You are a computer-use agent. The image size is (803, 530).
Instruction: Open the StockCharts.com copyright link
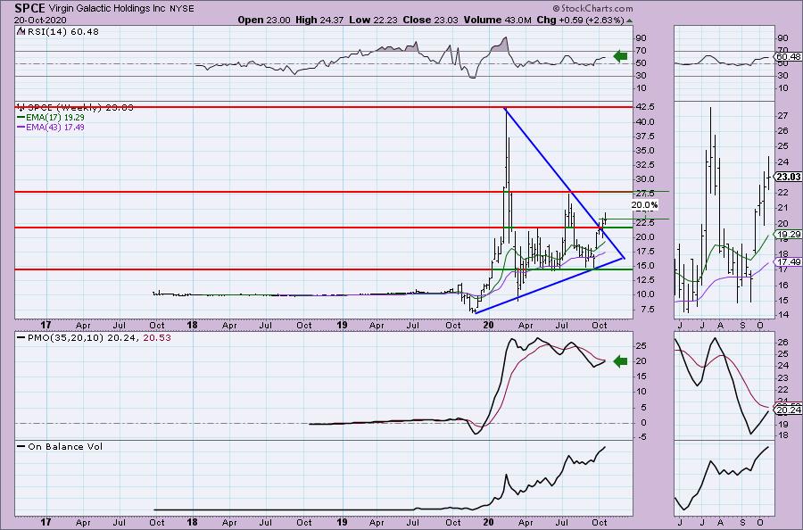tap(592, 9)
